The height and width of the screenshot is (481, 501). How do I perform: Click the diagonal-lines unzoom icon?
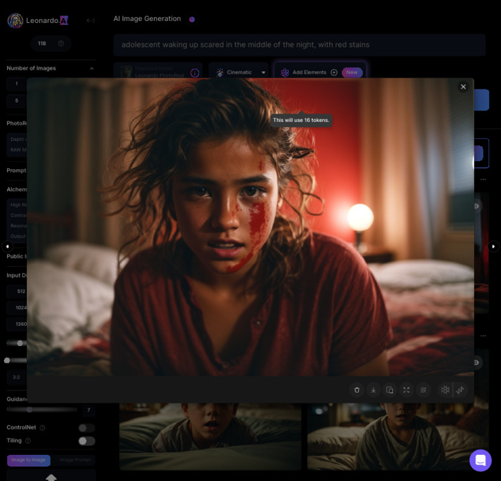[423, 390]
